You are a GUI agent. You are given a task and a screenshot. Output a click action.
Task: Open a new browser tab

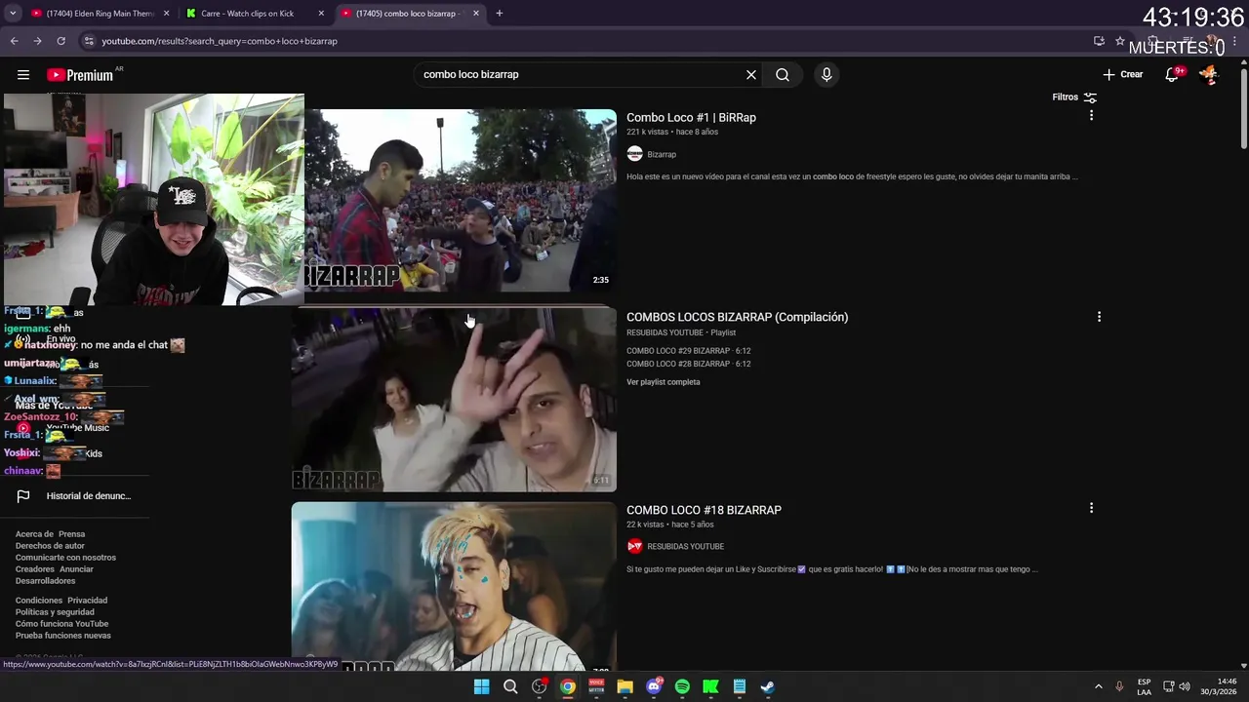pyautogui.click(x=500, y=14)
